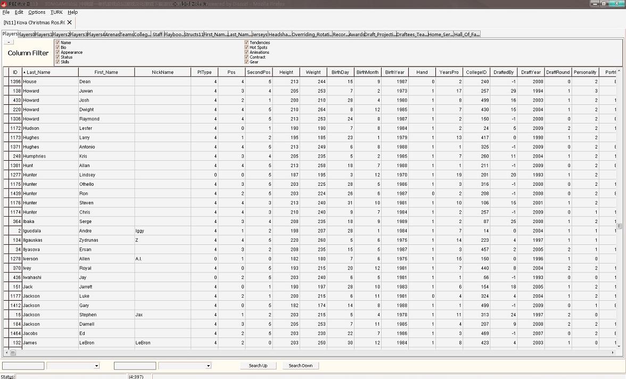Disable the Gear column filter checkbox
626x379 pixels.
[x=246, y=62]
